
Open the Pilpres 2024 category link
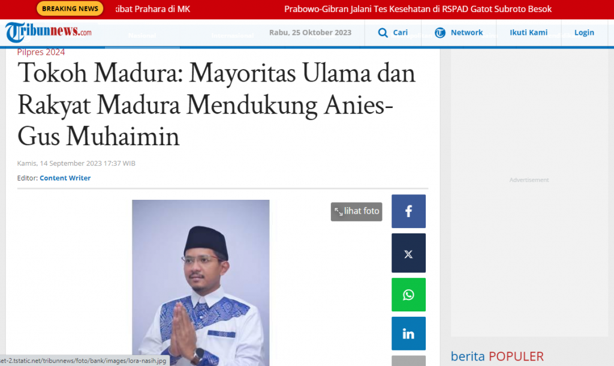click(41, 52)
